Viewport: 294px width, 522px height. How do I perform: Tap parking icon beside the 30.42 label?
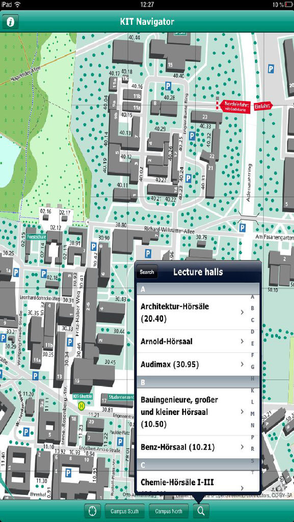[93, 246]
